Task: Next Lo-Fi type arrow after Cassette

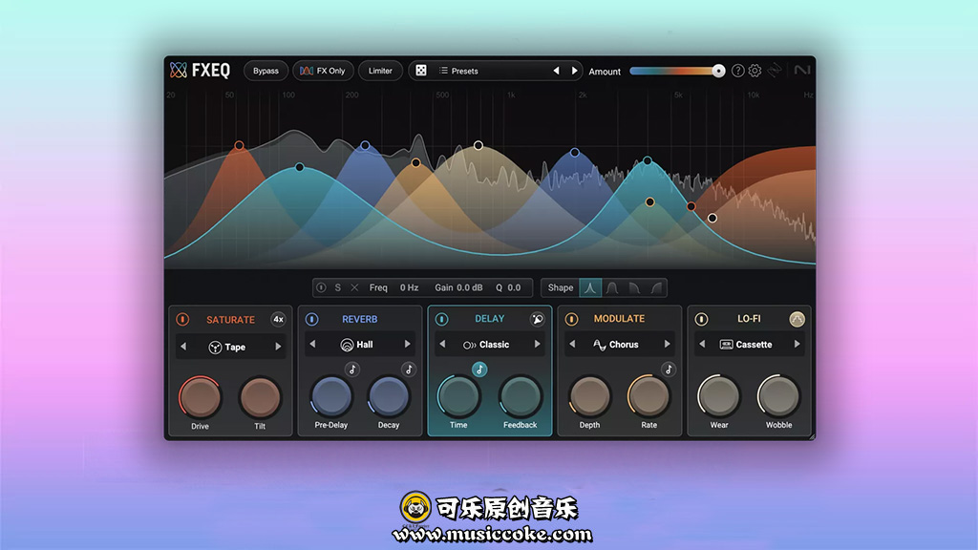Action: pyautogui.click(x=797, y=344)
